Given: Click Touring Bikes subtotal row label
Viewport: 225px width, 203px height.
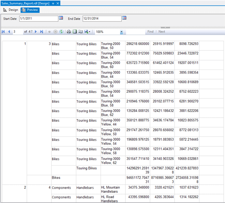Looking at the screenshot, I should click(x=87, y=168).
